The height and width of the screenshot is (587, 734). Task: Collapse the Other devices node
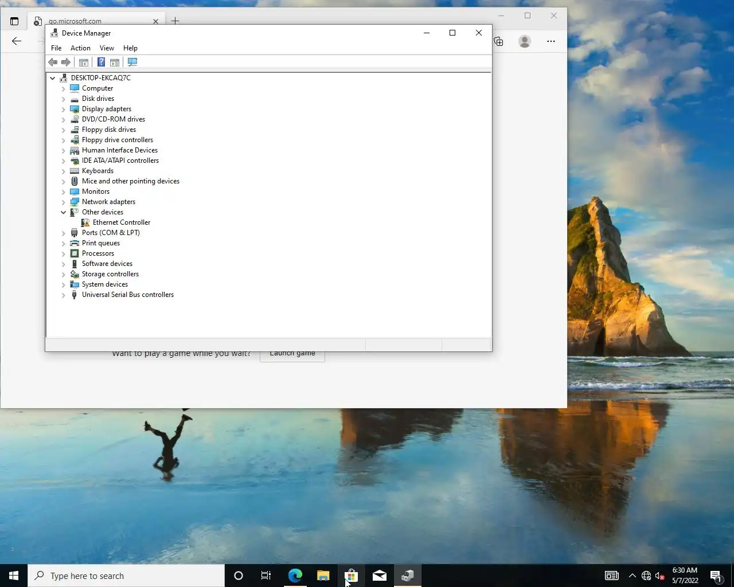click(x=64, y=212)
